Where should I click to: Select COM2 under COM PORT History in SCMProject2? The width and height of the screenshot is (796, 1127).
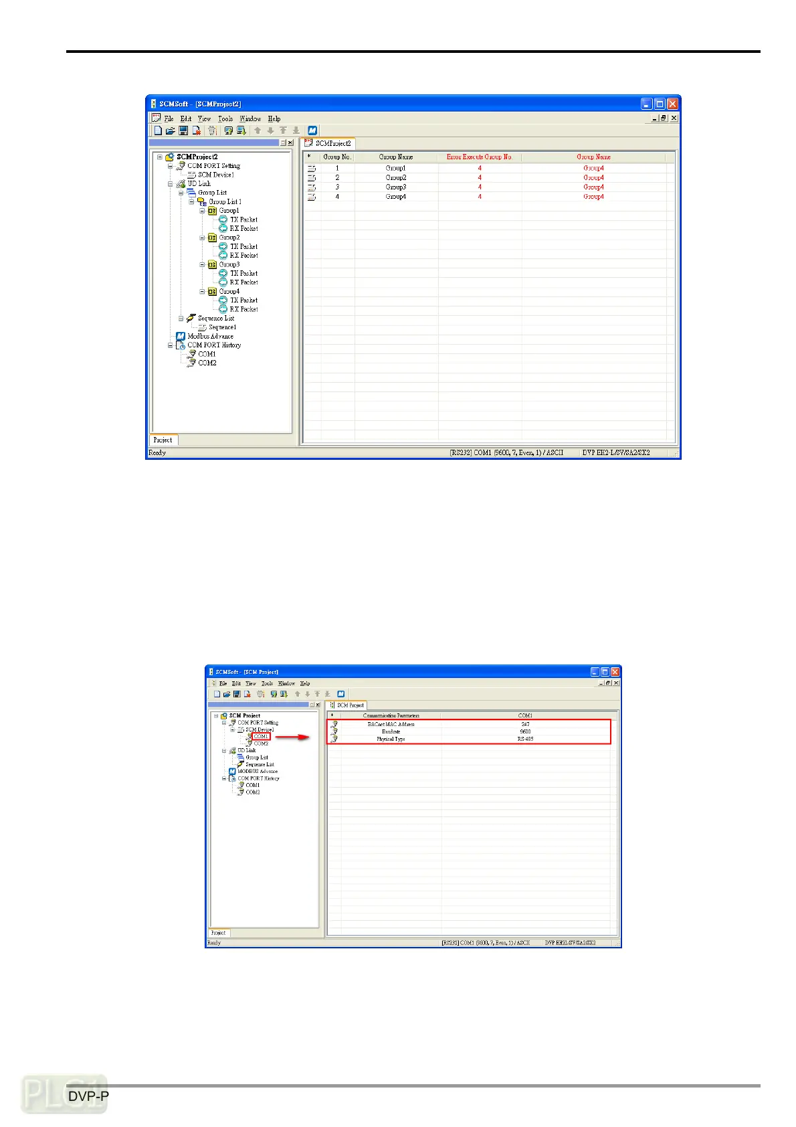pos(207,363)
